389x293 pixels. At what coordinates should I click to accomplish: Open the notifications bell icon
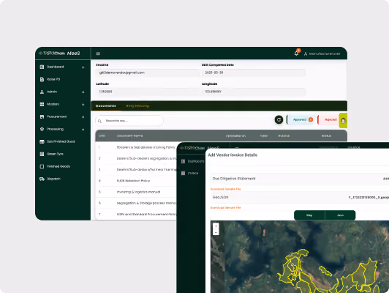pyautogui.click(x=296, y=53)
